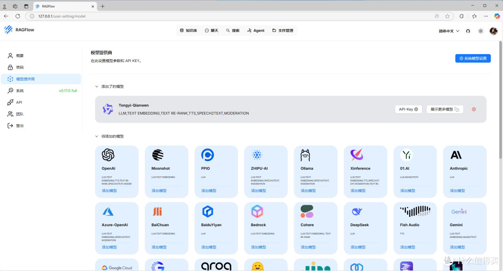Toggle the light/dark theme sun icon
This screenshot has width=503, height=271.
481,31
